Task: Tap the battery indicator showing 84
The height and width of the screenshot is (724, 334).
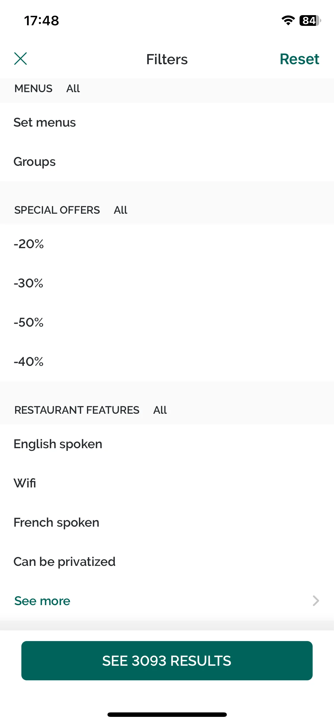Action: [310, 21]
